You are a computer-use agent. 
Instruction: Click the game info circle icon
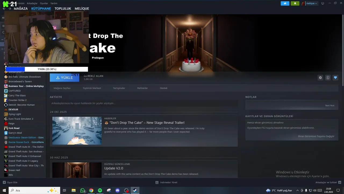tap(328, 78)
